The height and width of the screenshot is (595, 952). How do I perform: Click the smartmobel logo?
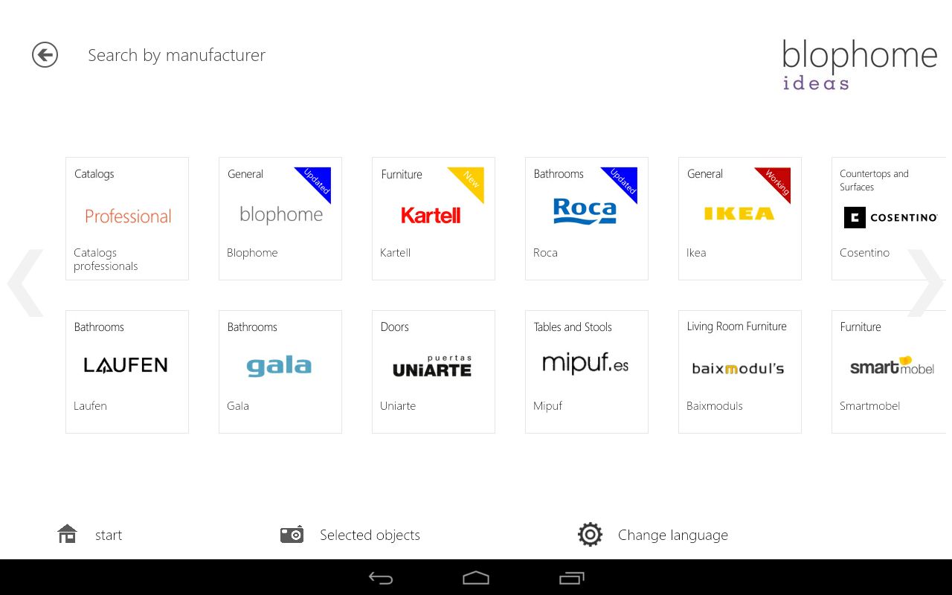click(892, 366)
